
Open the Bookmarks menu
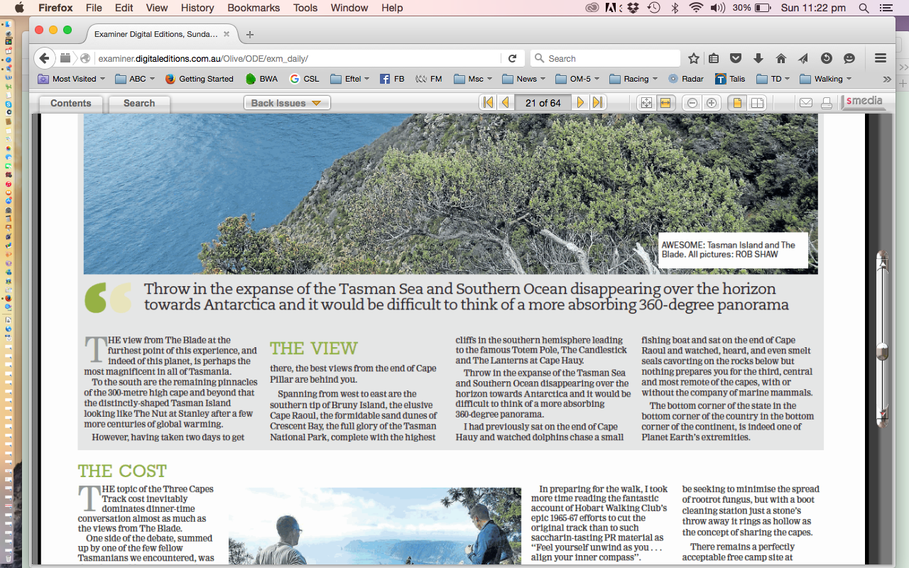[x=254, y=8]
